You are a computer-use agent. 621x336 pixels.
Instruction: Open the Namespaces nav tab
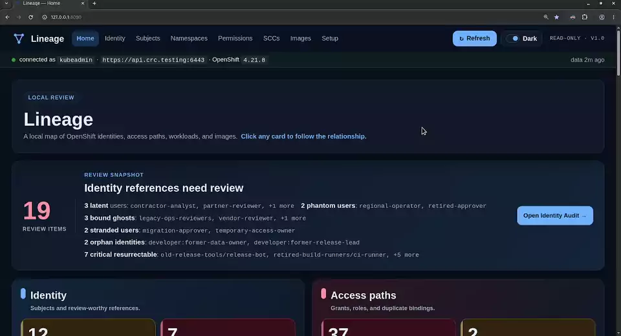[189, 38]
